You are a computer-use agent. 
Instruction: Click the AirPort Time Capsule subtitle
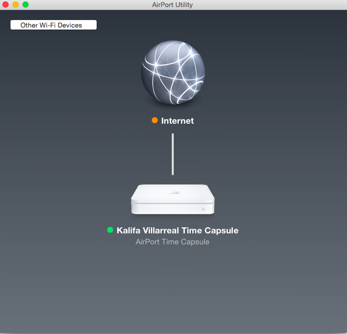click(172, 242)
